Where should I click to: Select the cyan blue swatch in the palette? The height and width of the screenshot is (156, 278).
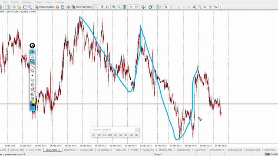[32, 108]
